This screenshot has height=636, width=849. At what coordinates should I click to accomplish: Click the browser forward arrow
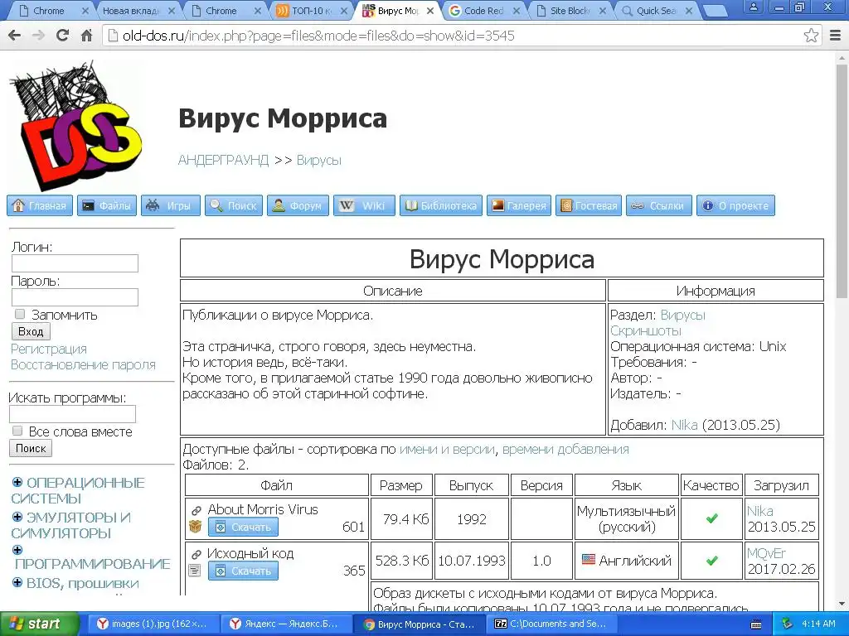pos(38,36)
